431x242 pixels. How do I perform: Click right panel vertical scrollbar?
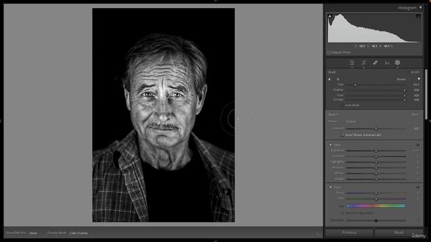[426, 94]
